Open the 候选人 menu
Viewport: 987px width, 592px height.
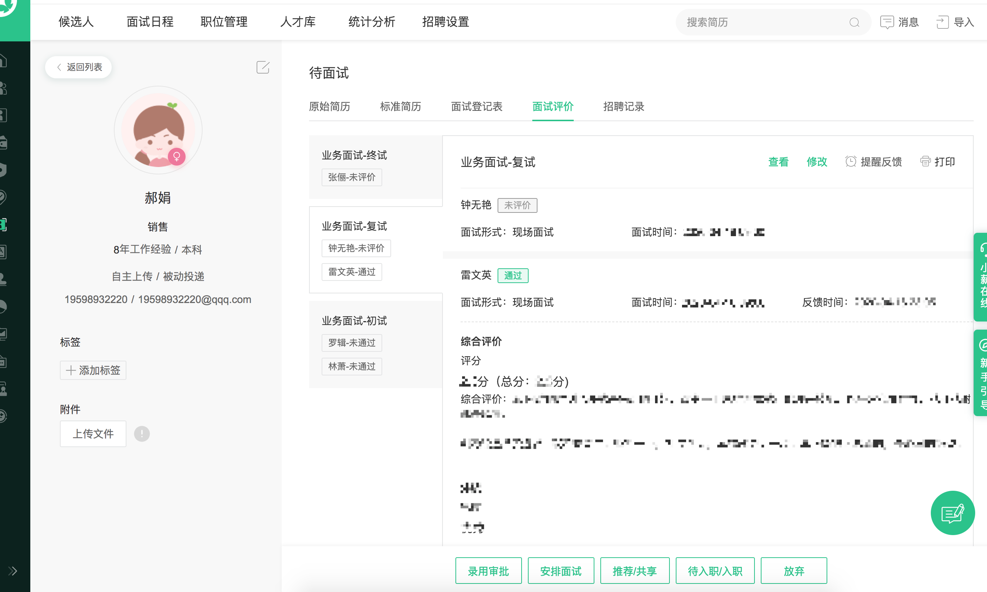(x=76, y=21)
